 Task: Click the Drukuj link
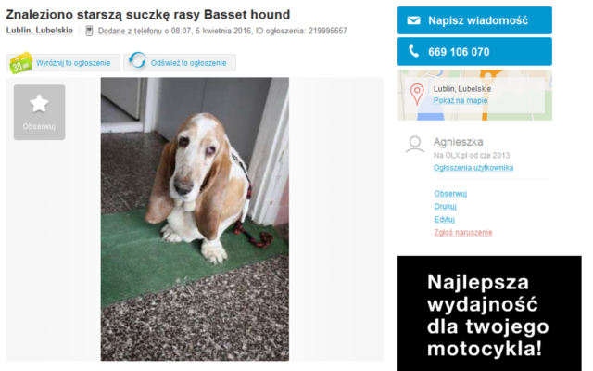click(445, 206)
